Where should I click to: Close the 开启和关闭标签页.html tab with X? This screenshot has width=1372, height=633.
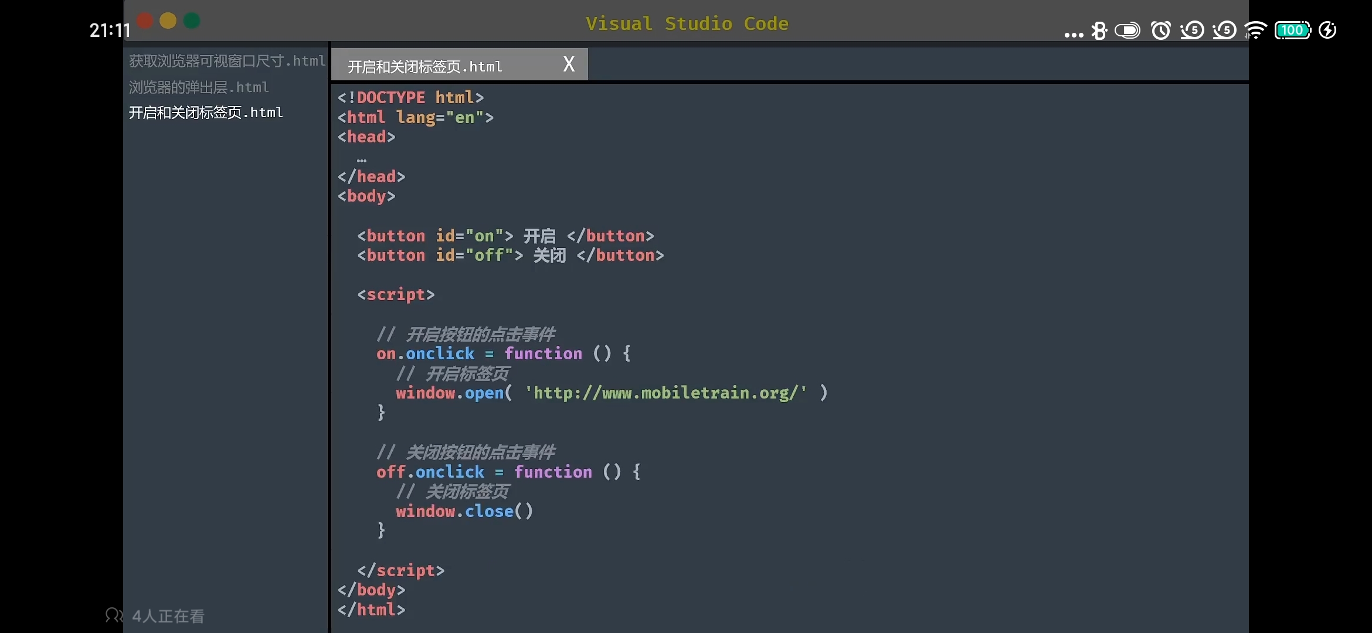[x=569, y=64]
